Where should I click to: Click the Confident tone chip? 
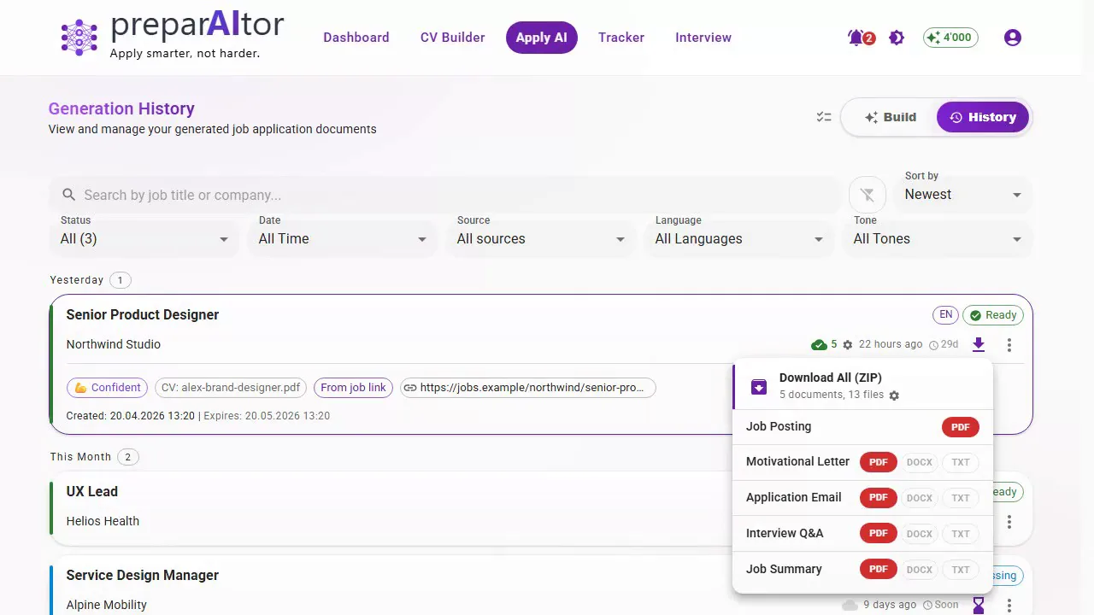[108, 388]
